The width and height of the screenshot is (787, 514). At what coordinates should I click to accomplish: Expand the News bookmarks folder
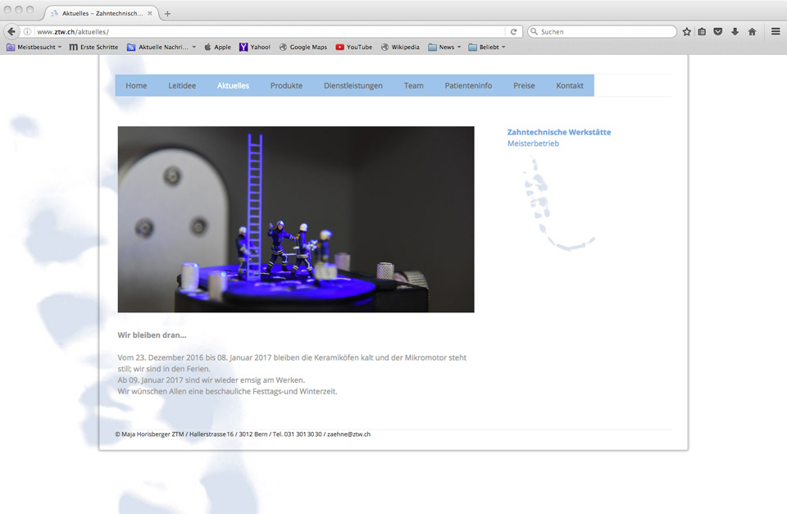[444, 48]
